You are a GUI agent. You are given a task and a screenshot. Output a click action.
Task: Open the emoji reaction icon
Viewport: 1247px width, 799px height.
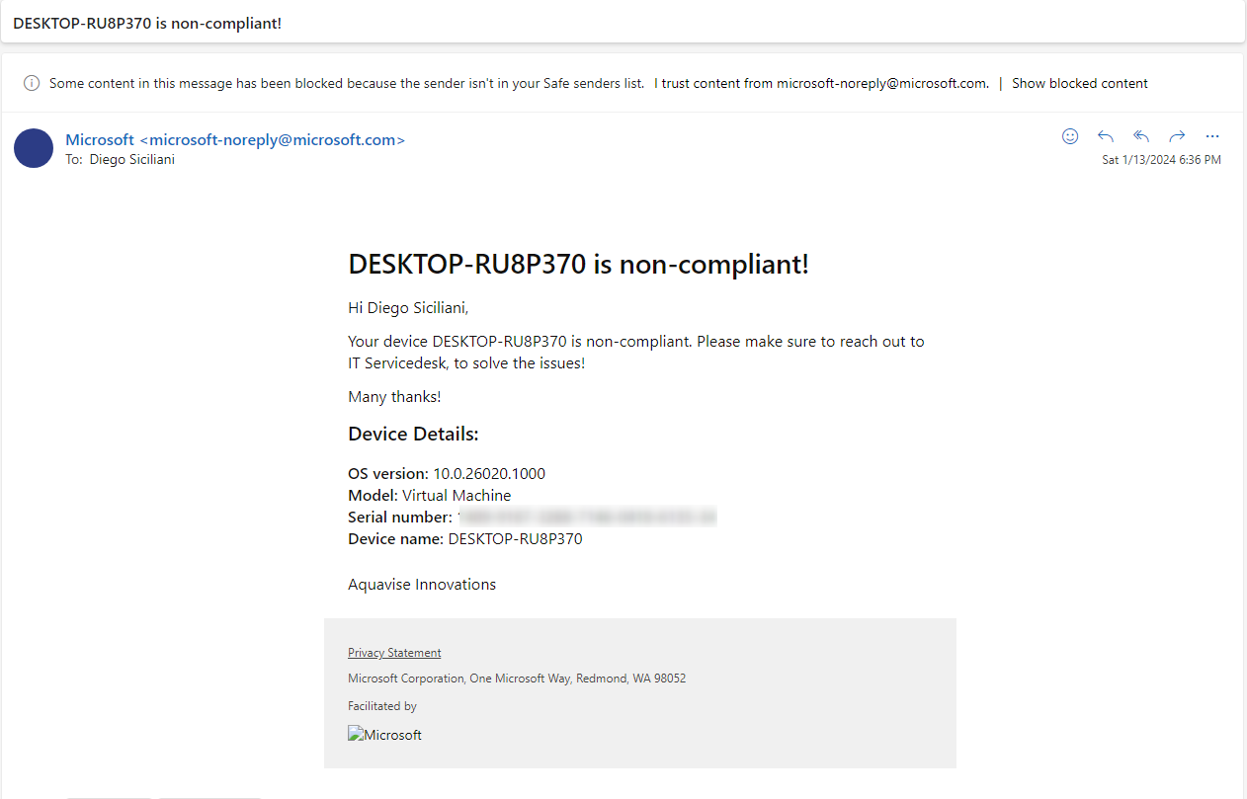1070,136
